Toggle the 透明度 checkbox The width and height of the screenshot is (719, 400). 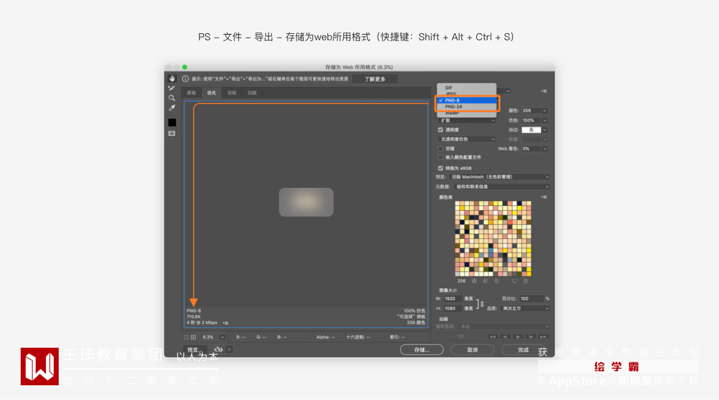click(440, 130)
